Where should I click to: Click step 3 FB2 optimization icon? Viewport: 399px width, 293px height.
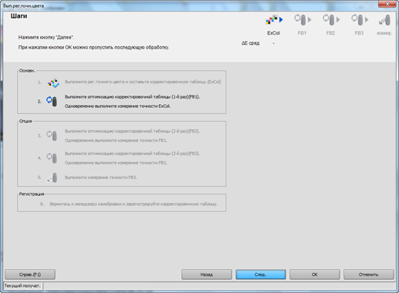click(x=52, y=136)
